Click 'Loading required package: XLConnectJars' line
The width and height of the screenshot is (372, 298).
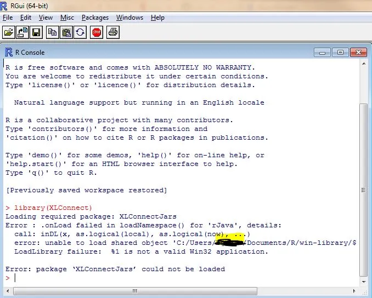[91, 216]
